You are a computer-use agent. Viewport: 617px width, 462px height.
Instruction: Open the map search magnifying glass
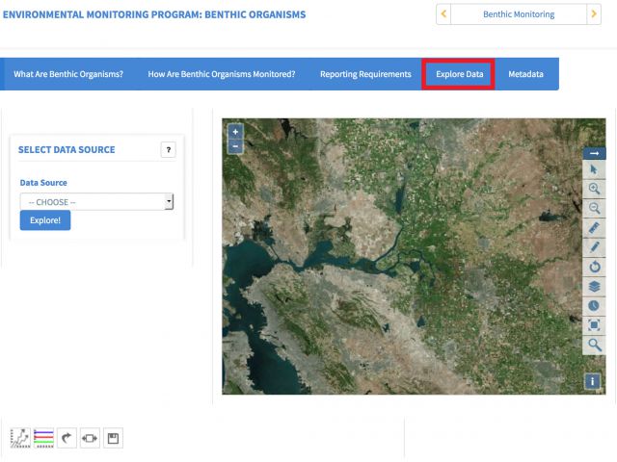(x=594, y=345)
